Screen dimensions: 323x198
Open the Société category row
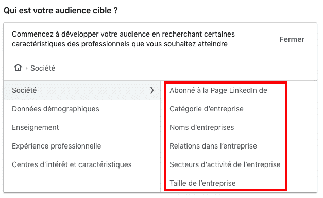(82, 90)
